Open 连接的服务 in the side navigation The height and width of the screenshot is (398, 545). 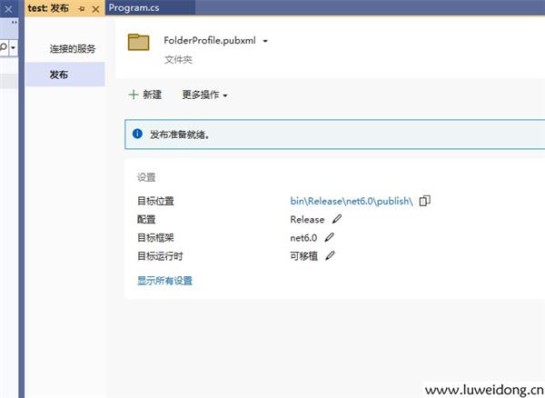73,48
